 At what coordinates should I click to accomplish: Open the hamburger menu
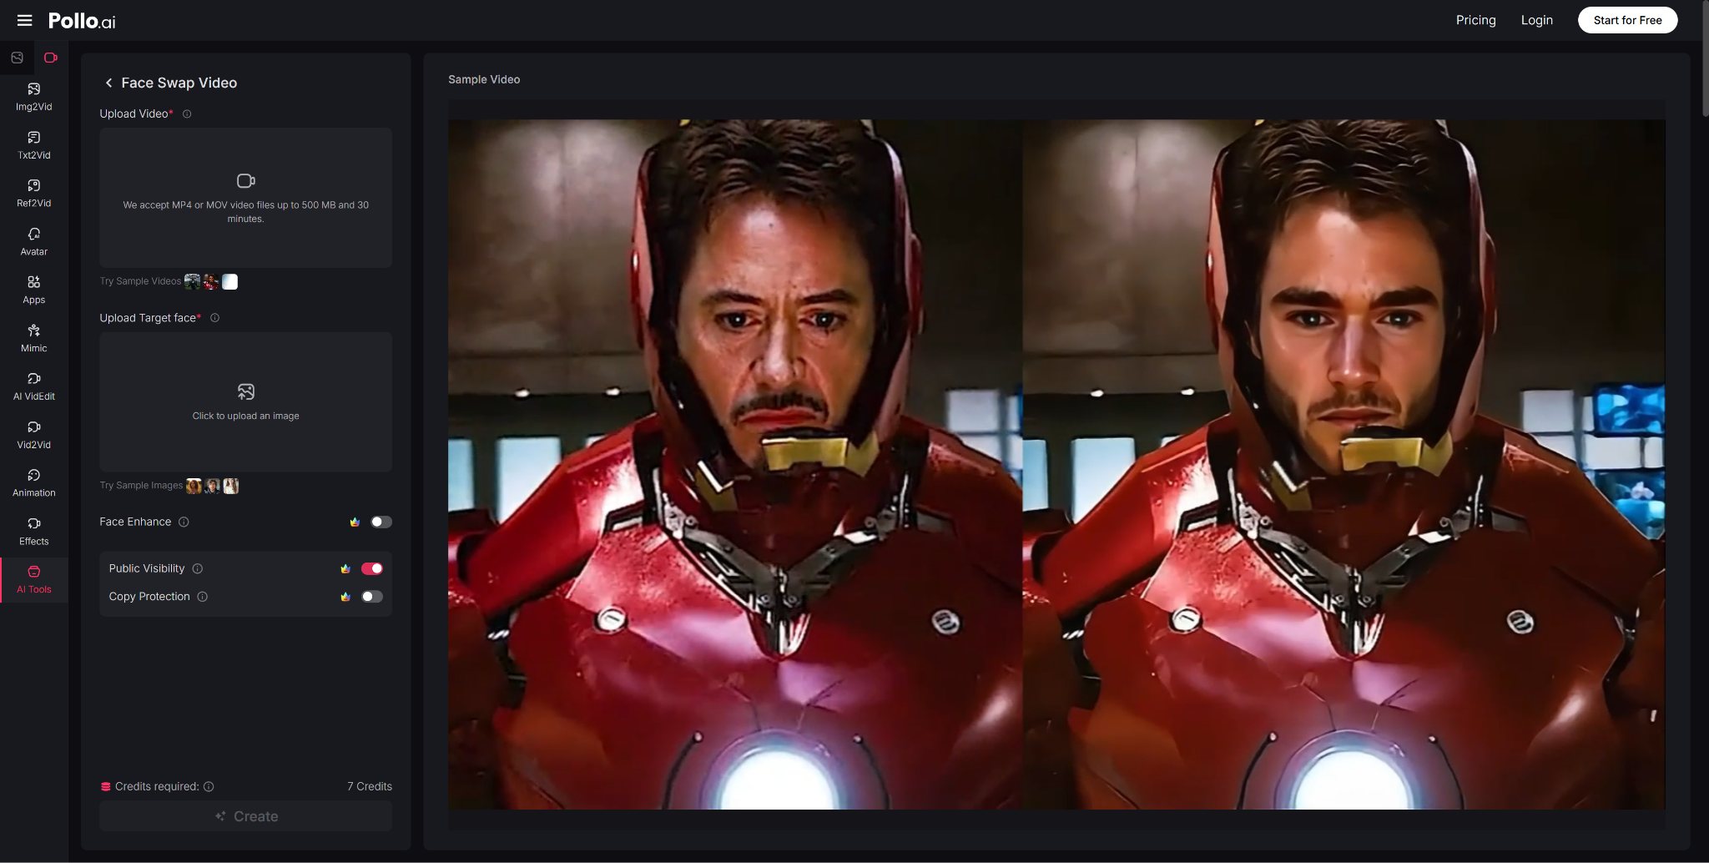pos(25,20)
